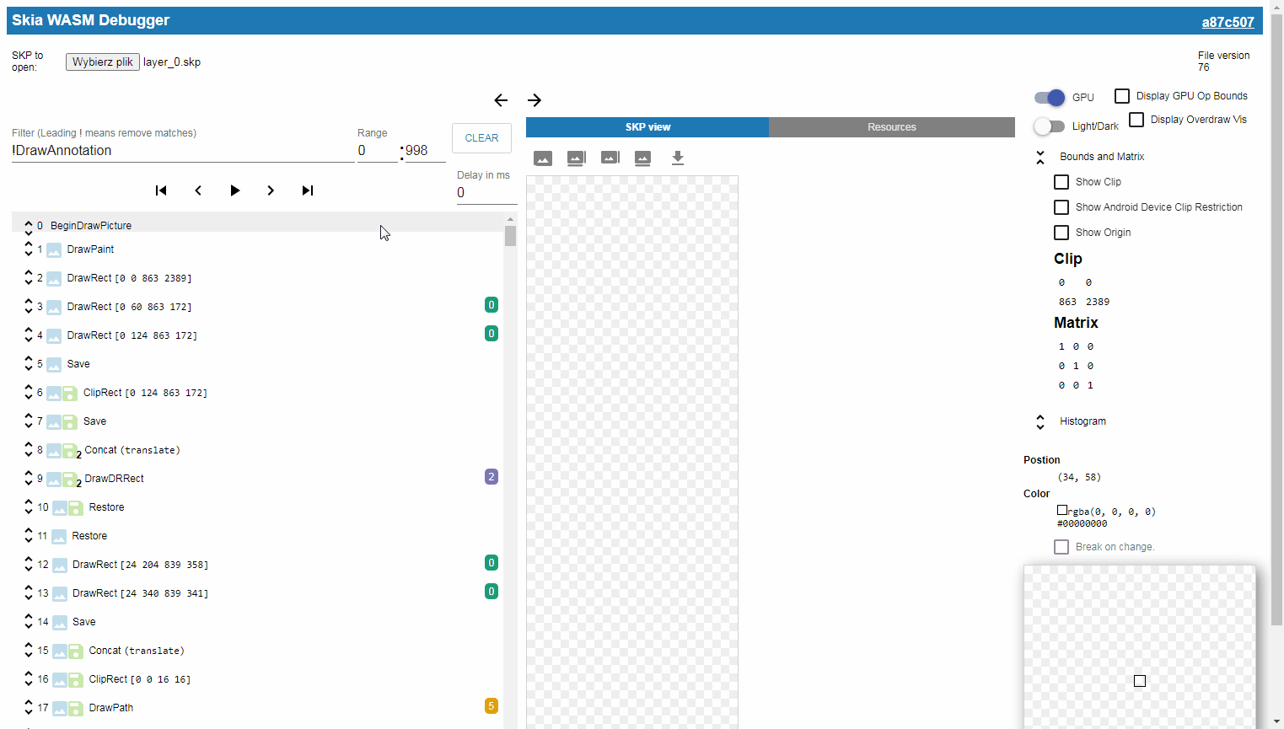Click Wybierz plik to choose a file
The width and height of the screenshot is (1284, 729).
point(103,62)
